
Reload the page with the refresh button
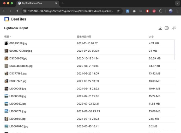(x=17, y=11)
